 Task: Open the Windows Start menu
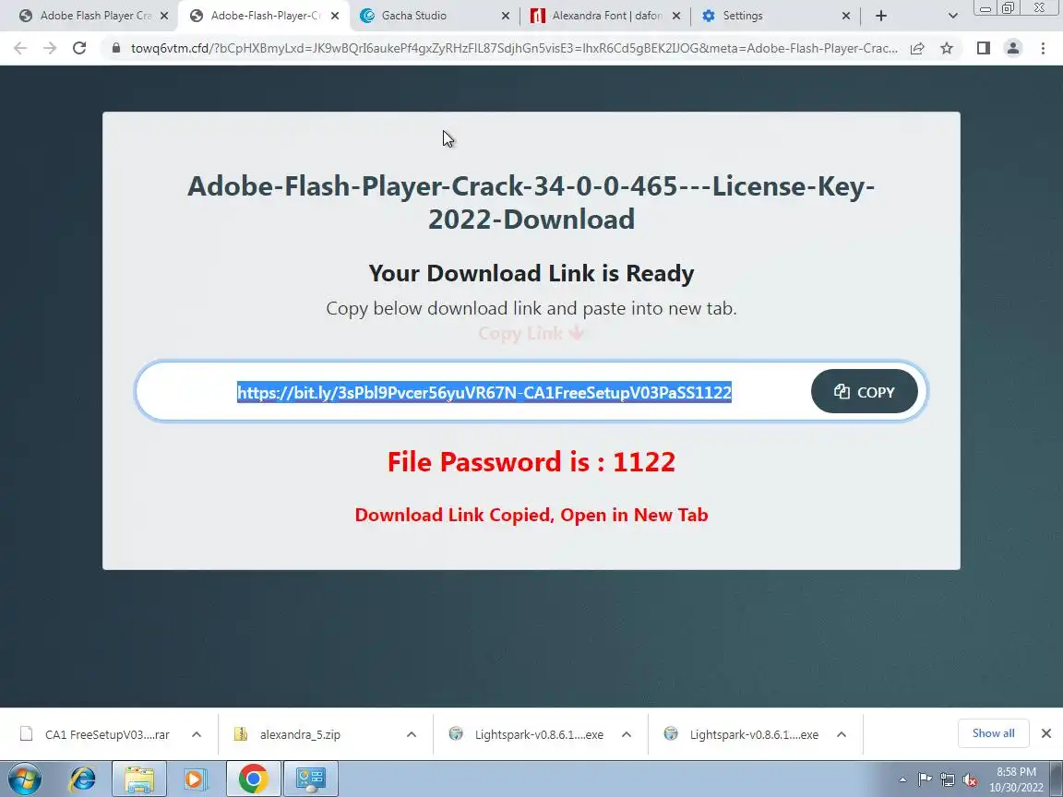(x=24, y=779)
